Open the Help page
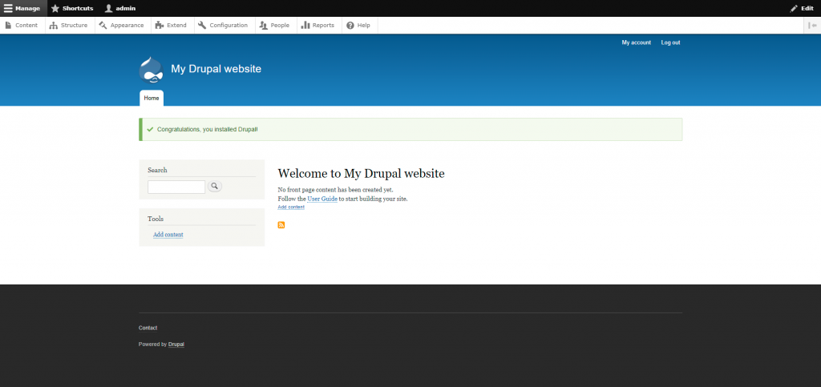821x387 pixels. click(x=358, y=26)
